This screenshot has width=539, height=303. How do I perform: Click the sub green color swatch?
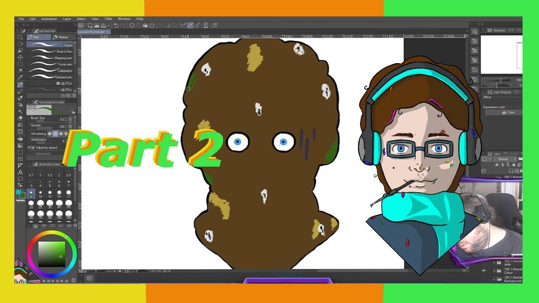click(22, 195)
